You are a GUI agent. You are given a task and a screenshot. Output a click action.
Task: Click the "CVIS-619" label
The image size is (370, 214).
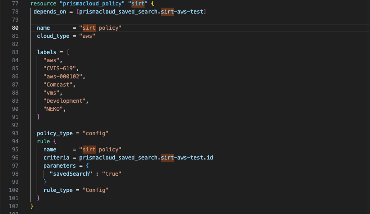60,68
